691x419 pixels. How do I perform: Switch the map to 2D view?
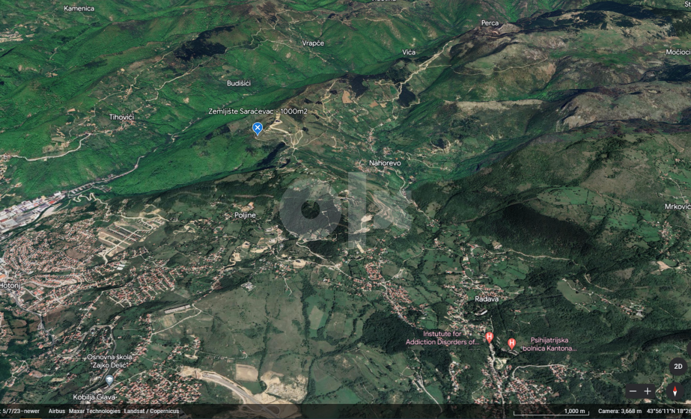(x=679, y=367)
